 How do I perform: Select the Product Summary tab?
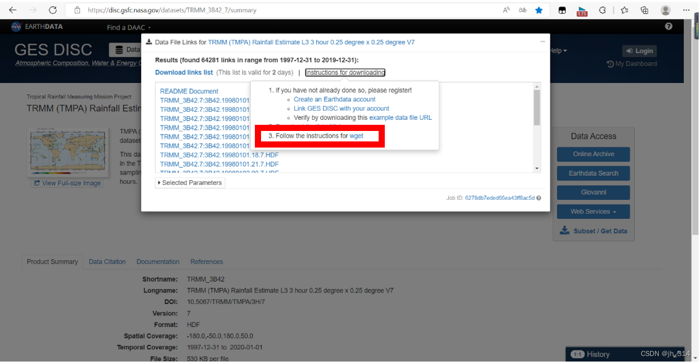coord(52,262)
